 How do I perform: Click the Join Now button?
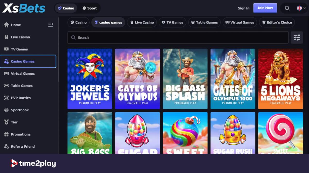point(265,8)
